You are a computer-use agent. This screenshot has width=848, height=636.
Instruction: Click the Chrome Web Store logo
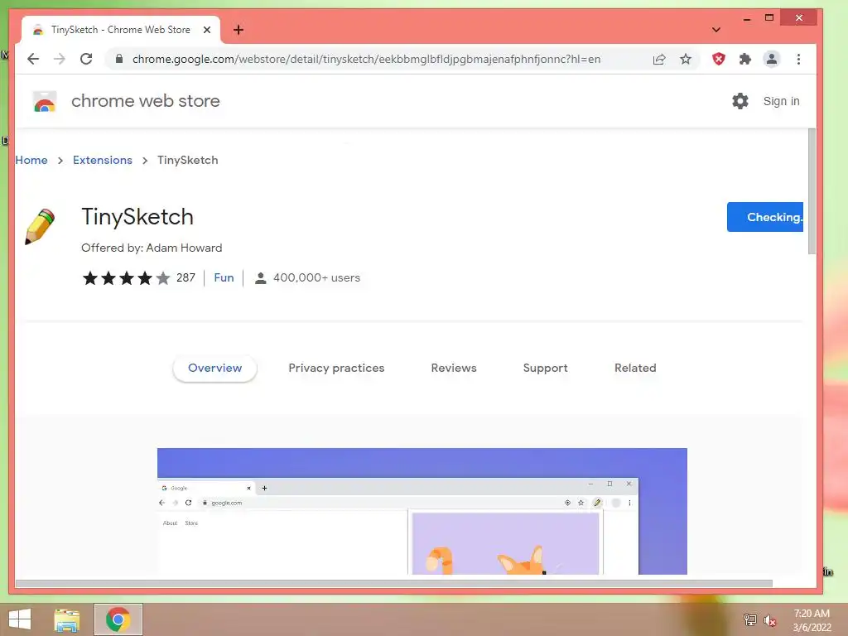pos(45,101)
